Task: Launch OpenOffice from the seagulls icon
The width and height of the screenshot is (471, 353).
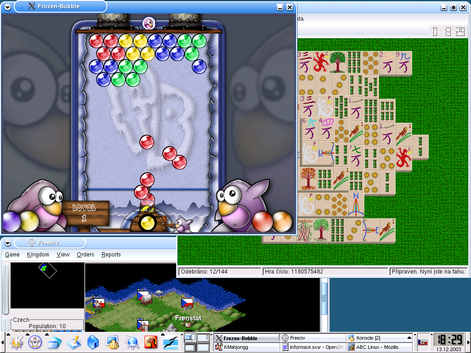Action: (x=171, y=342)
